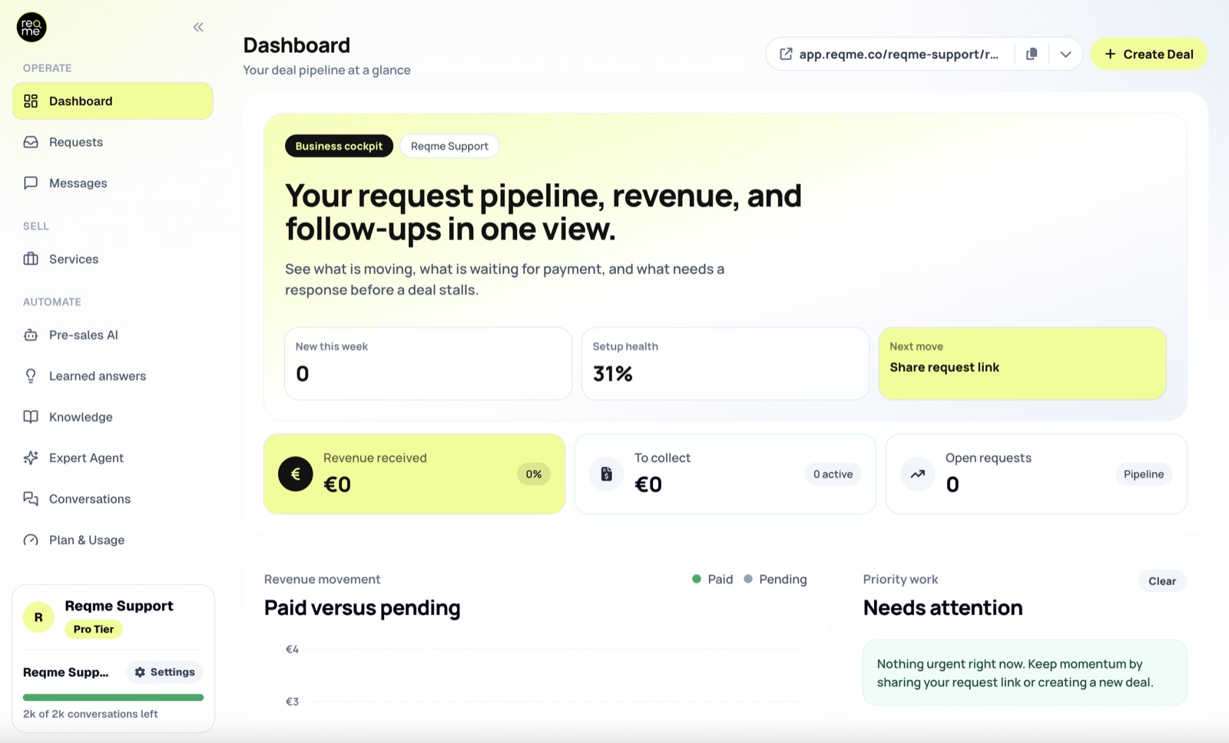Click the Pipeline badge on Open requests

(x=1143, y=474)
